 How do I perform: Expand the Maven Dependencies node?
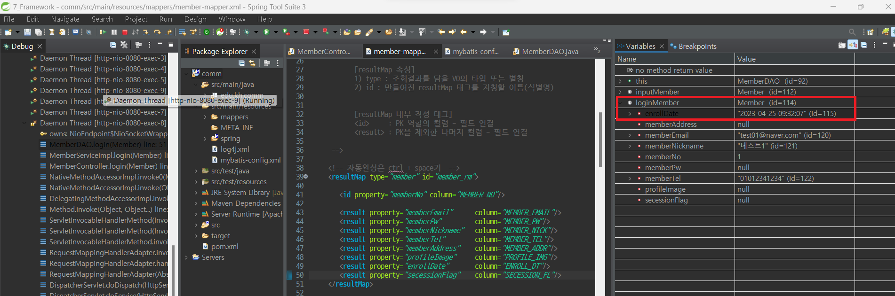coord(196,203)
